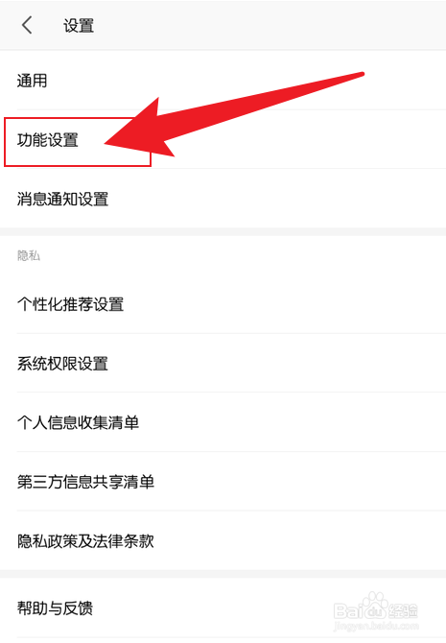
Task: Tap empty right side of 系统权限设置 row
Action: pos(328,364)
